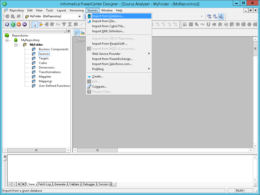Viewport: 260px width, 195px height.
Task: Click the Workflow Monitor M icon
Action: pos(24,24)
